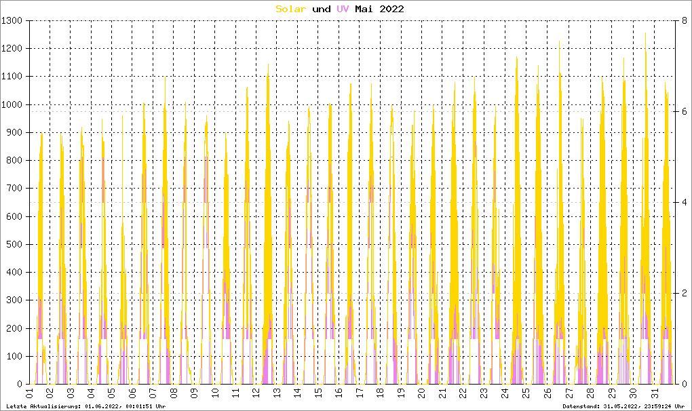Click the 1000 left axis label
Screen dimensions: 692x411
(x=12, y=104)
